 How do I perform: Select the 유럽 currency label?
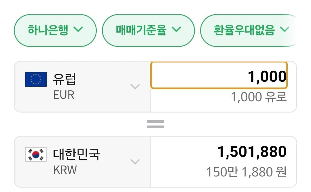[x=64, y=79]
